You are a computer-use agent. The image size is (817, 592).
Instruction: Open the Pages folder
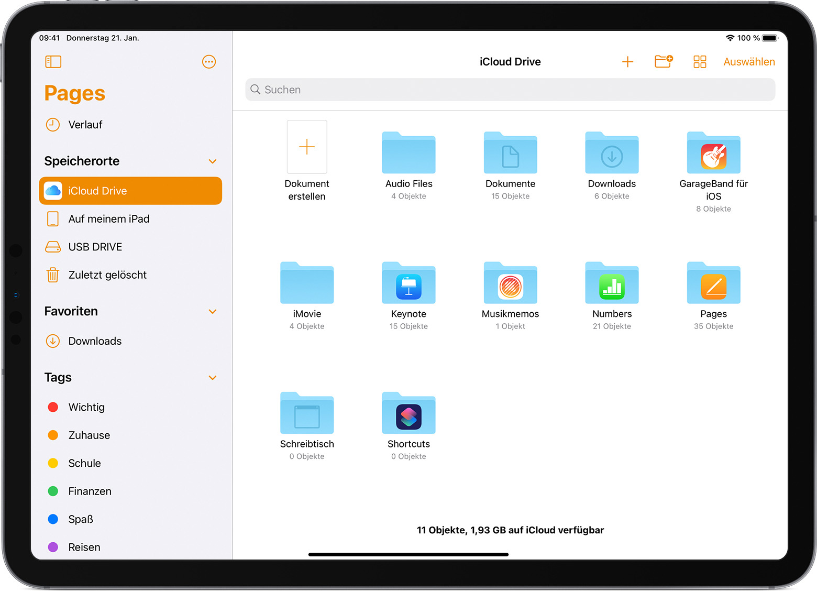click(x=714, y=297)
